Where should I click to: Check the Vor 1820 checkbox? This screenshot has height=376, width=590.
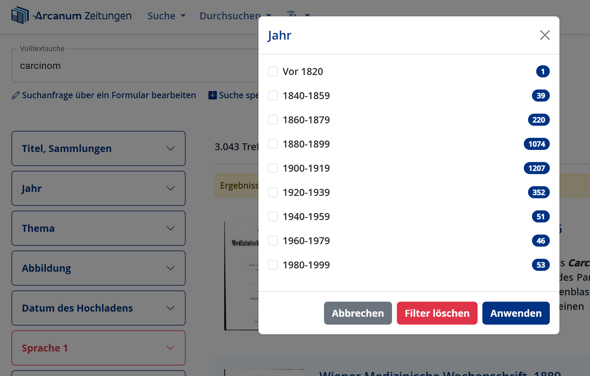(273, 72)
